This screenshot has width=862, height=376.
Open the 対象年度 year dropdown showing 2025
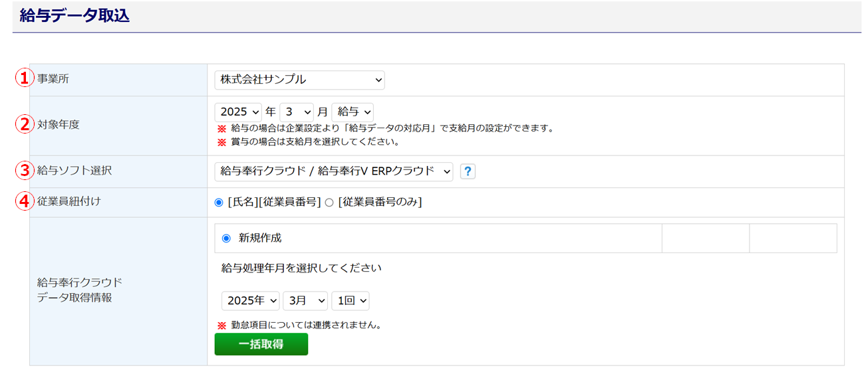[x=238, y=112]
